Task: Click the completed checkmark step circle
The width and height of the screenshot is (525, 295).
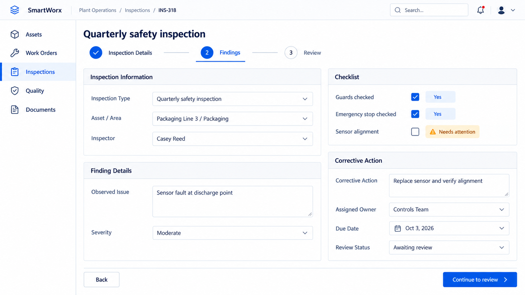Action: coord(96,53)
